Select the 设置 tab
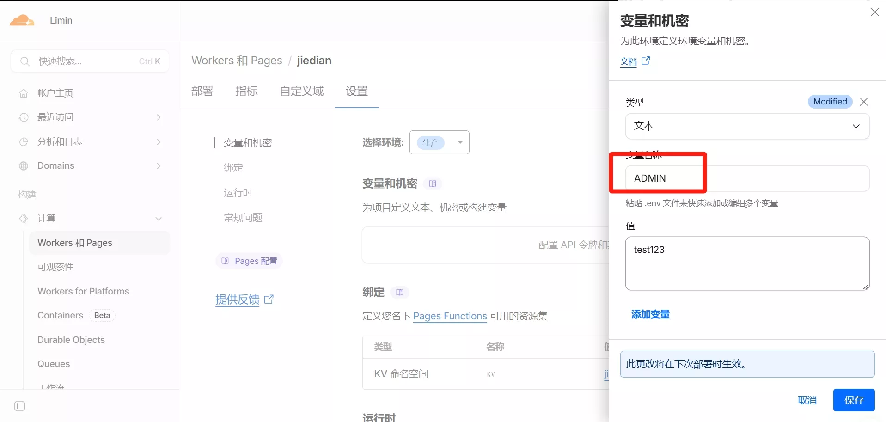This screenshot has height=422, width=886. click(357, 91)
